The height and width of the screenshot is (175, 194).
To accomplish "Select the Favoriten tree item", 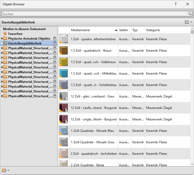I will pyautogui.click(x=15, y=34).
